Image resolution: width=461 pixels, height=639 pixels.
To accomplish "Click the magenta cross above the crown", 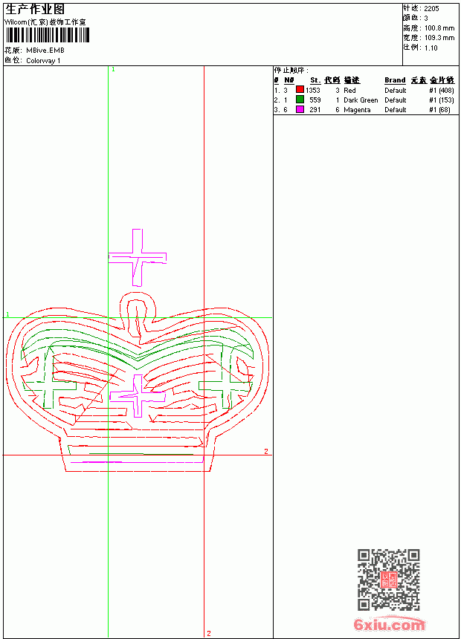I will click(138, 258).
